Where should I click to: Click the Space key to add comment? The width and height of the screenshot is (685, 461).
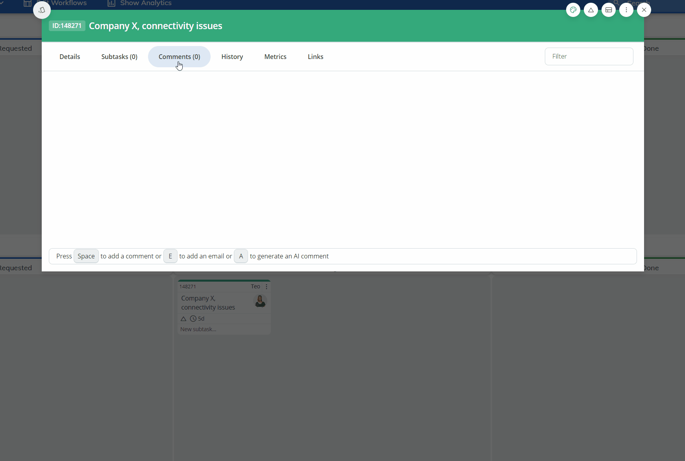pyautogui.click(x=86, y=256)
